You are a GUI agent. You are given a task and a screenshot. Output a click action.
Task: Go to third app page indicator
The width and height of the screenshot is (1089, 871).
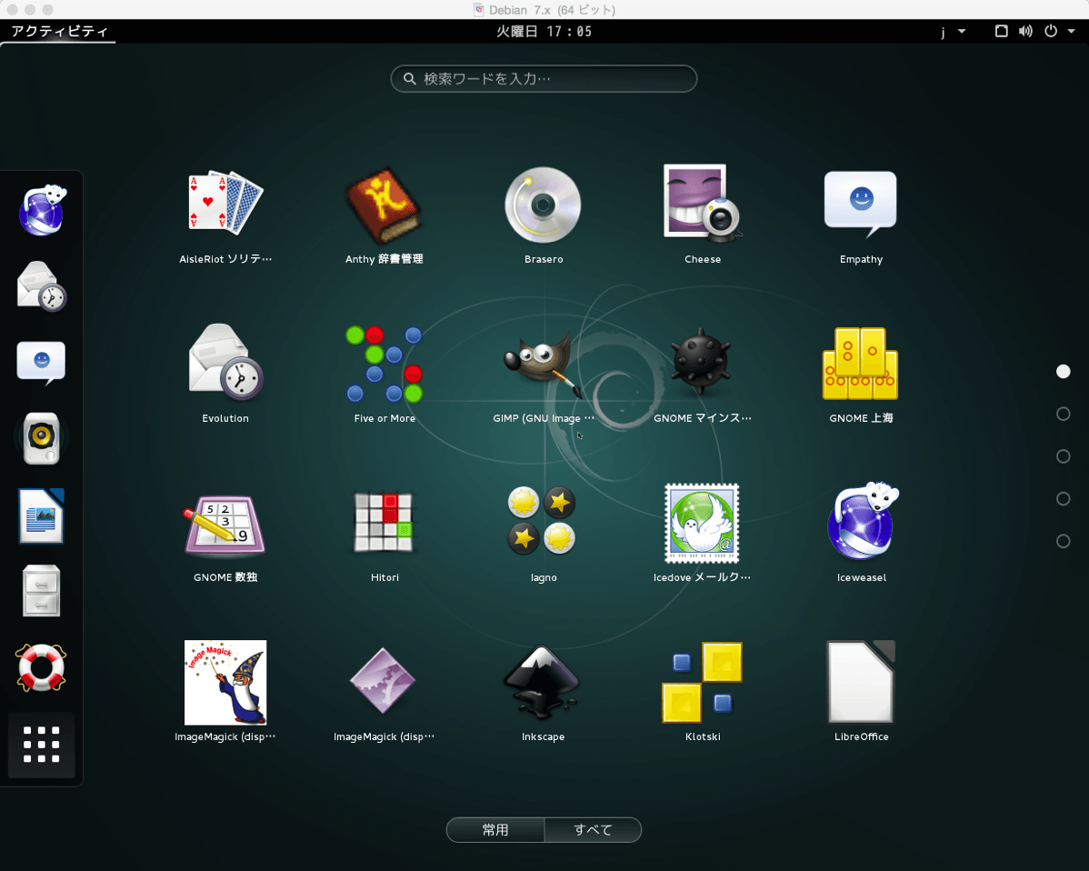click(x=1064, y=456)
